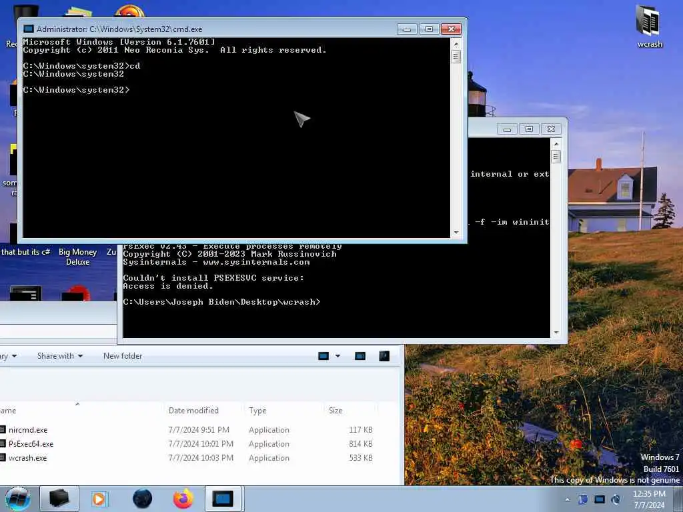Image resolution: width=683 pixels, height=512 pixels.
Task: Sort files by Size column
Action: point(335,411)
